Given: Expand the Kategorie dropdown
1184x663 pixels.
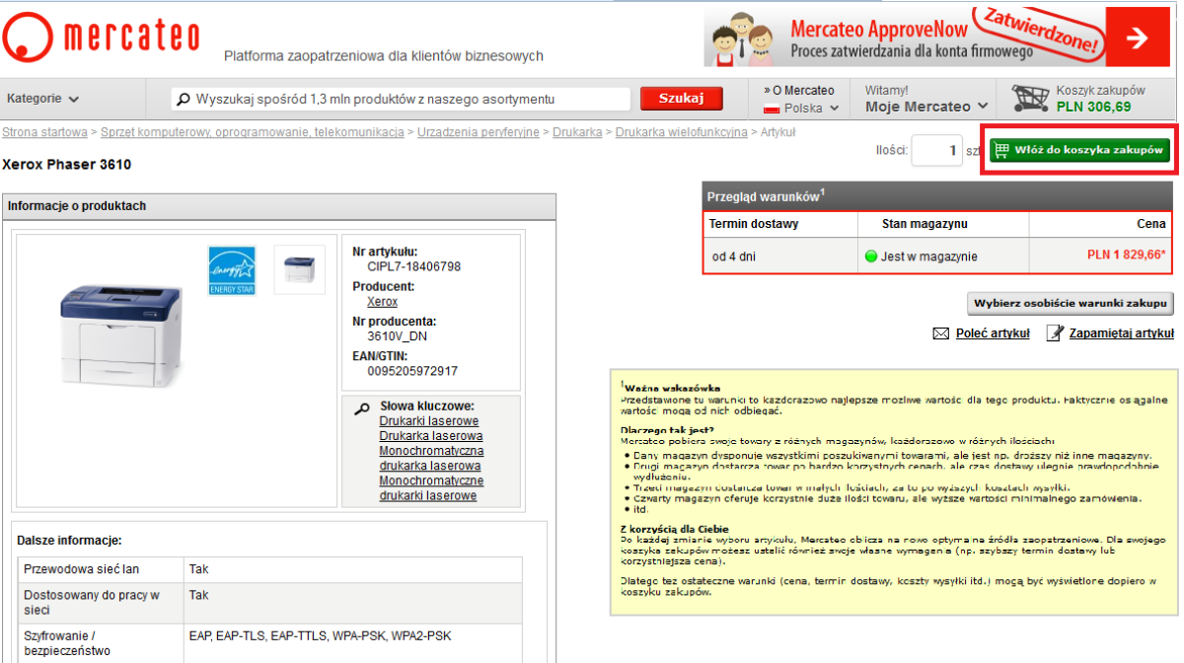Looking at the screenshot, I should click(x=42, y=99).
